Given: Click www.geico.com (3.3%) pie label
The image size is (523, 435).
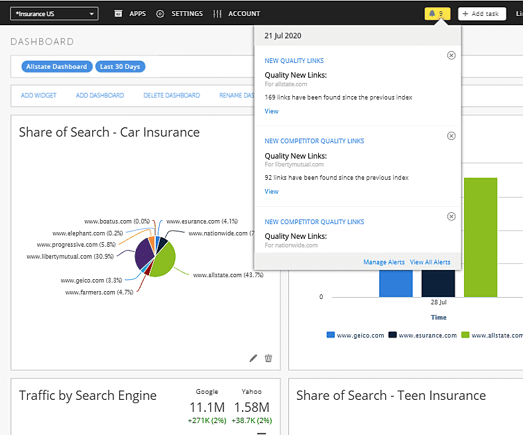Looking at the screenshot, I should [x=91, y=280].
